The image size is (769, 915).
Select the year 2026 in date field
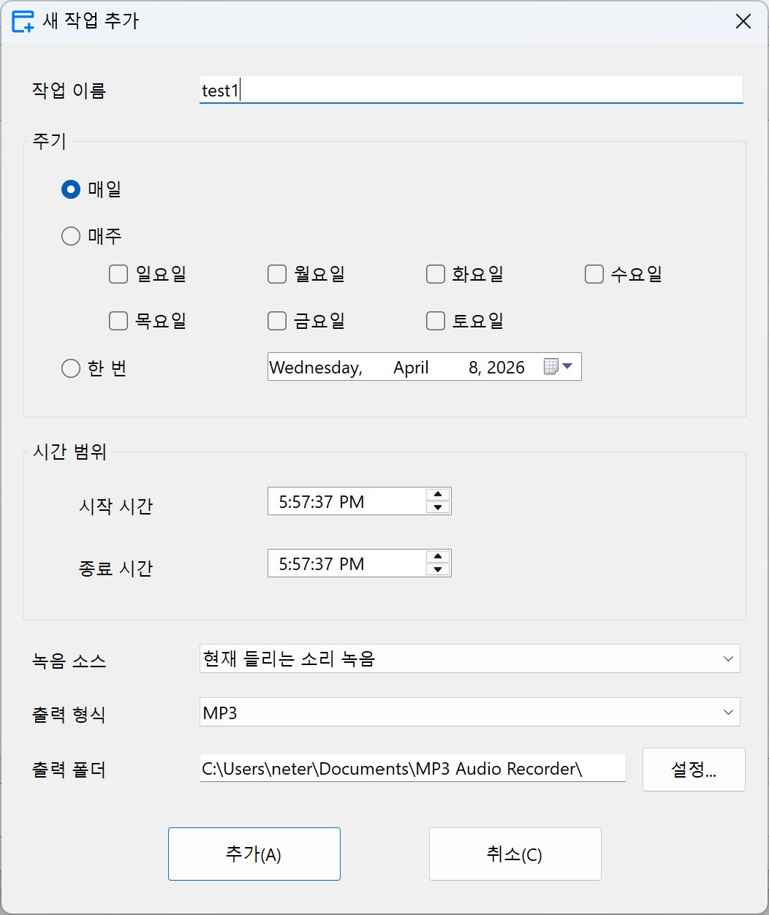tap(506, 368)
